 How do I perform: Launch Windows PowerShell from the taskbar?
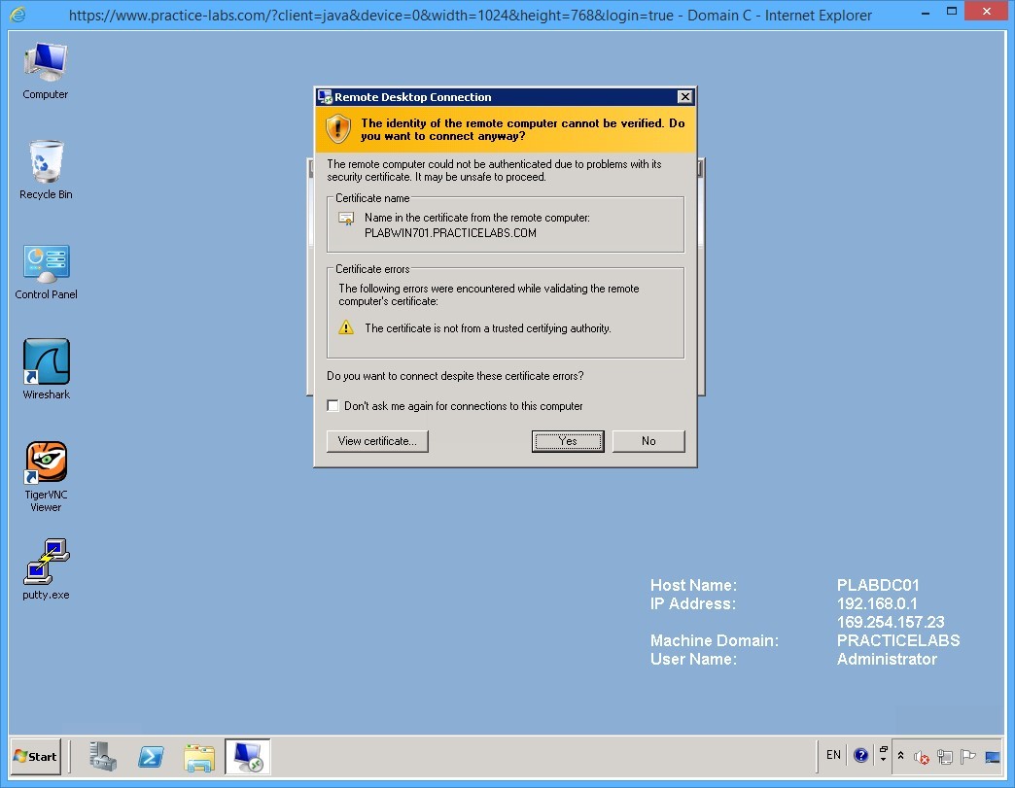(151, 757)
